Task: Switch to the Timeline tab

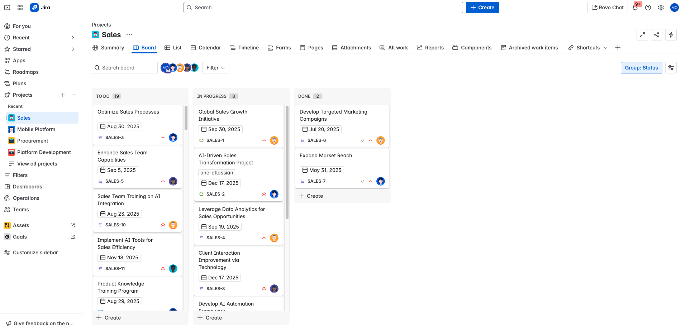Action: 244,48
